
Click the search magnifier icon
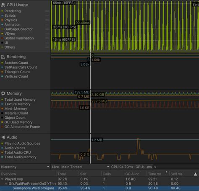(x=155, y=167)
